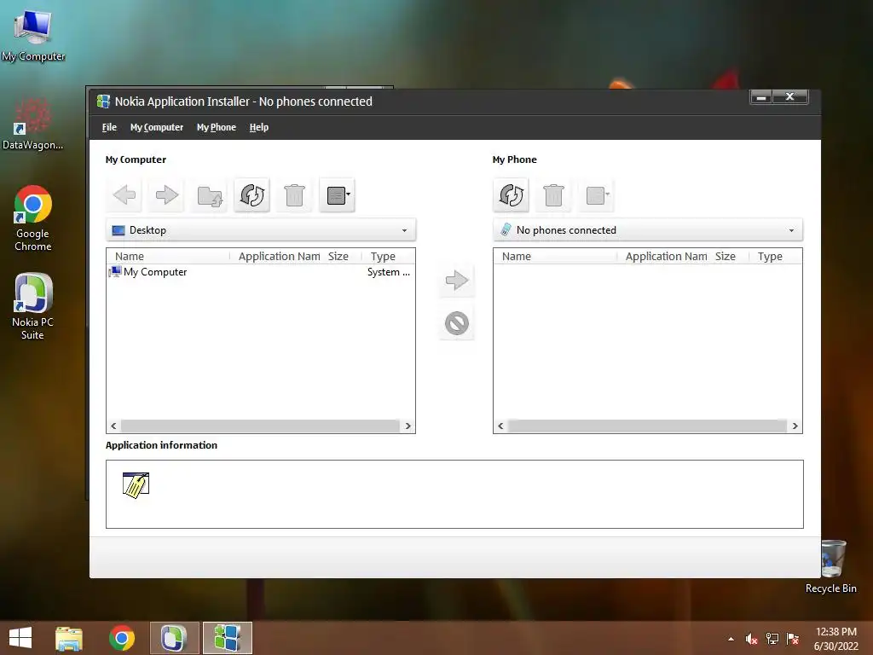Image resolution: width=873 pixels, height=655 pixels.
Task: Sort My Phone list by Type column
Action: coord(775,256)
